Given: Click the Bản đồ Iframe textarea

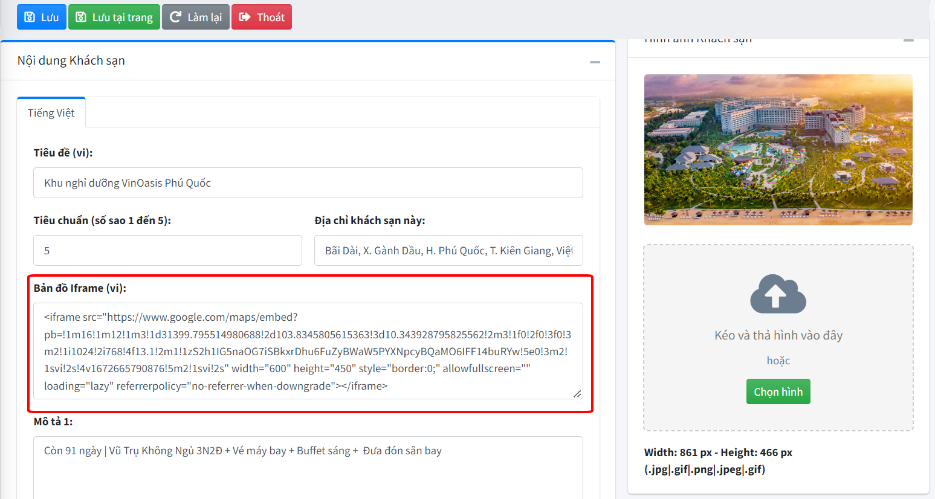Looking at the screenshot, I should (x=308, y=351).
